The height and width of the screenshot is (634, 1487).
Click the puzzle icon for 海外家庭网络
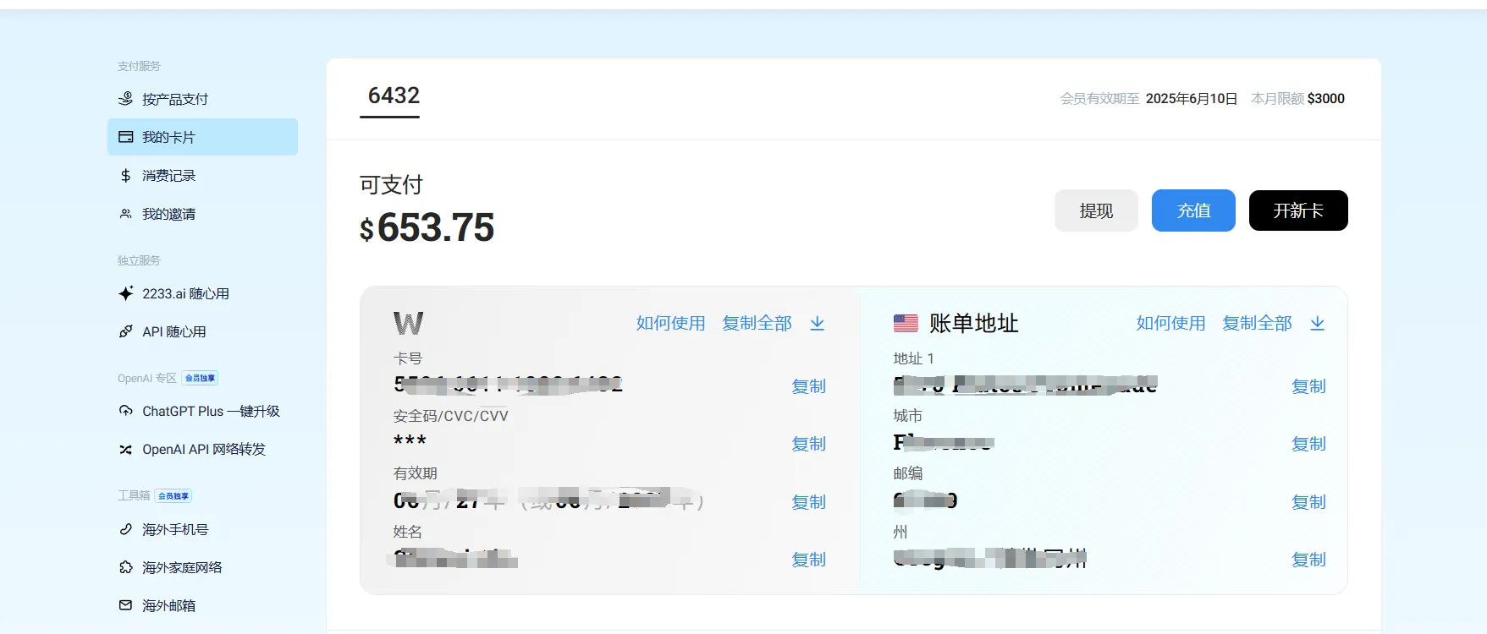[125, 567]
